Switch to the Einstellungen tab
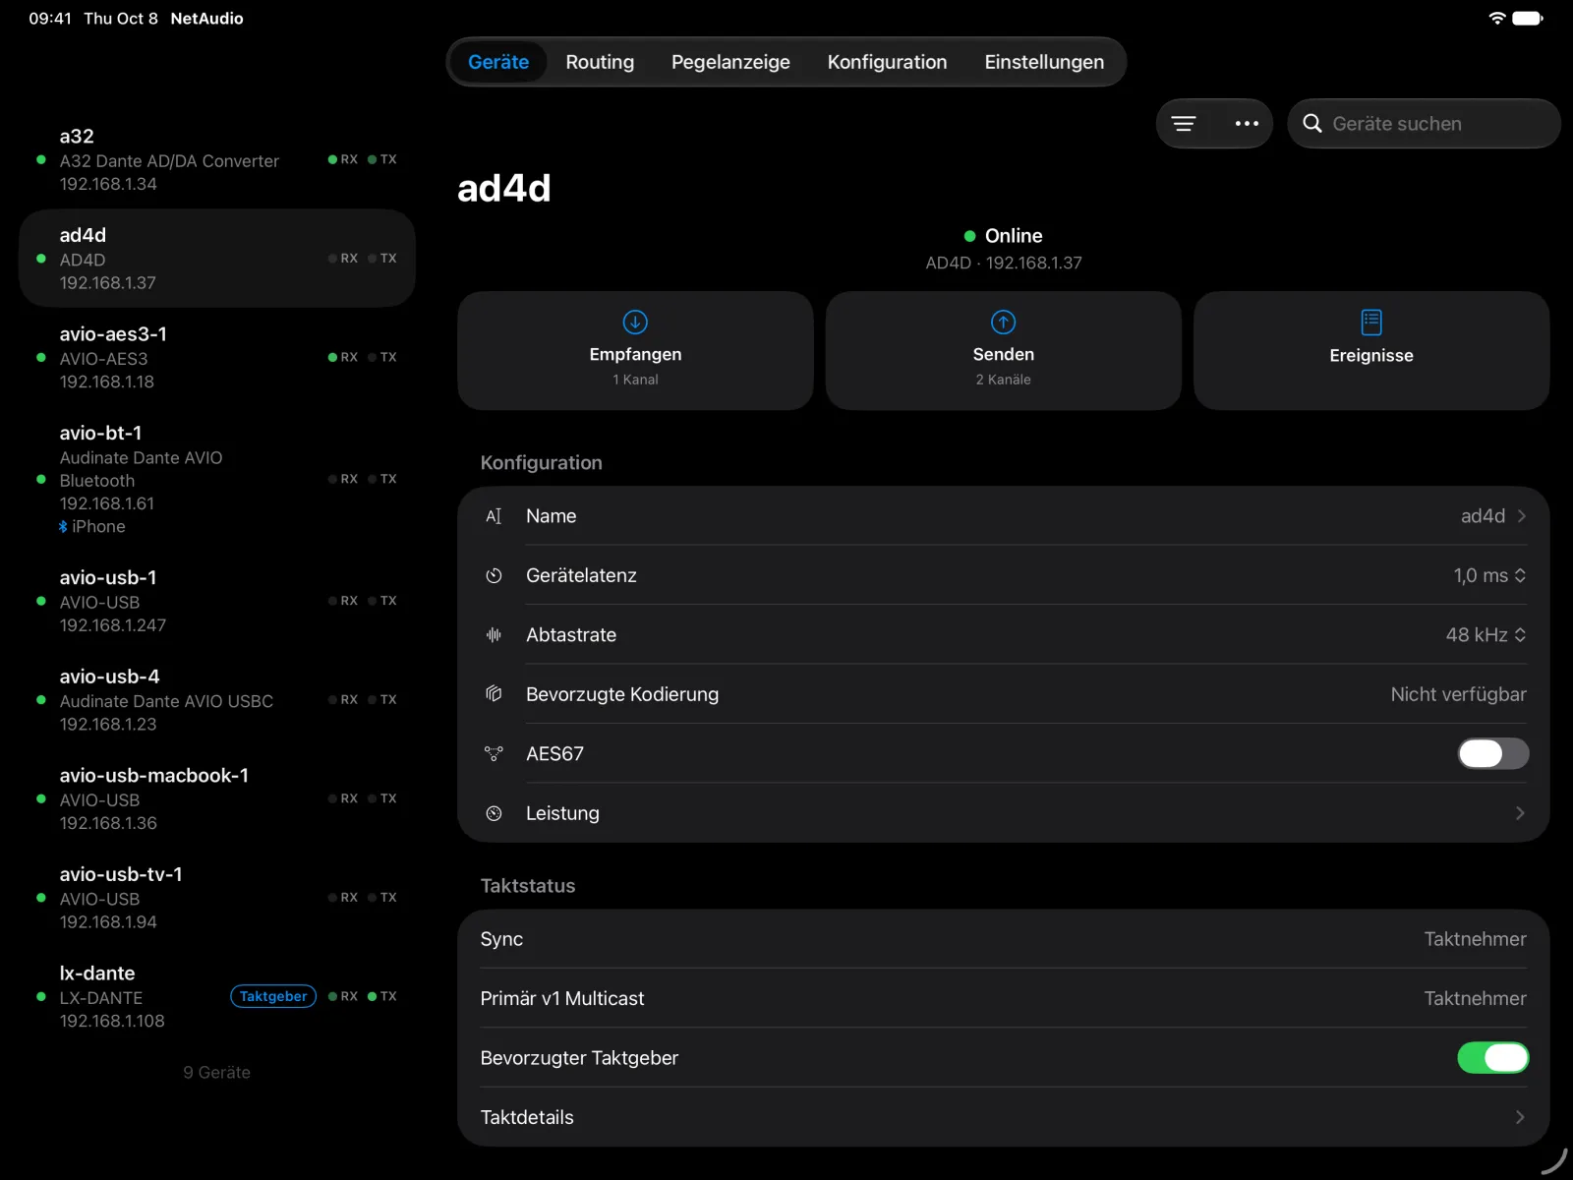Screen dimensions: 1573x1180 pyautogui.click(x=1044, y=62)
